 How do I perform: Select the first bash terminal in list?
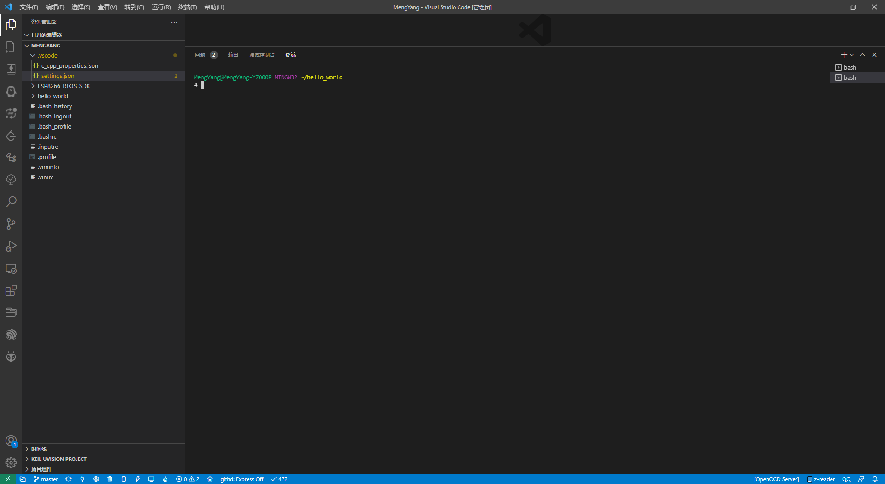pyautogui.click(x=857, y=67)
